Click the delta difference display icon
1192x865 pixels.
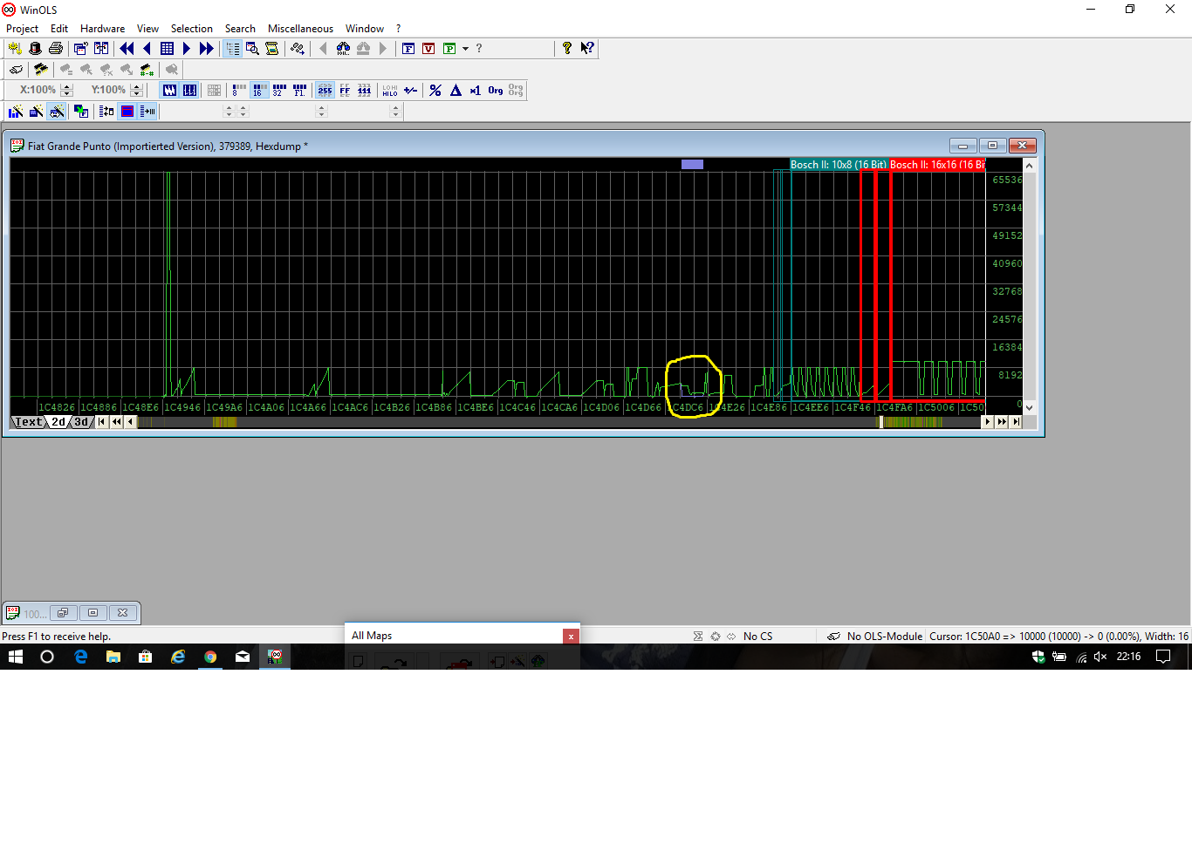coord(456,90)
